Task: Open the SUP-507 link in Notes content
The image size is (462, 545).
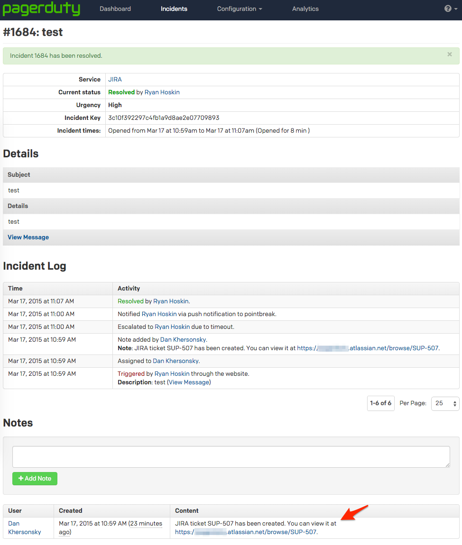Action: coord(246,532)
